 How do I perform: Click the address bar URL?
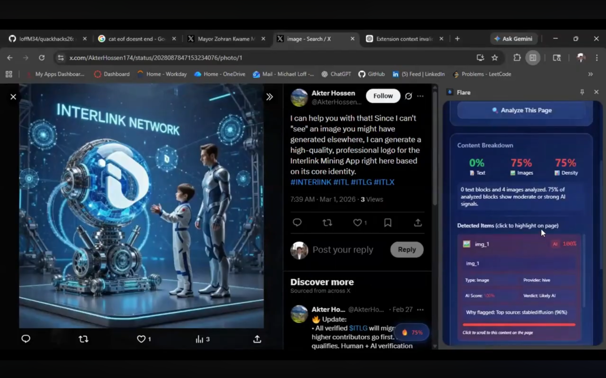(156, 58)
